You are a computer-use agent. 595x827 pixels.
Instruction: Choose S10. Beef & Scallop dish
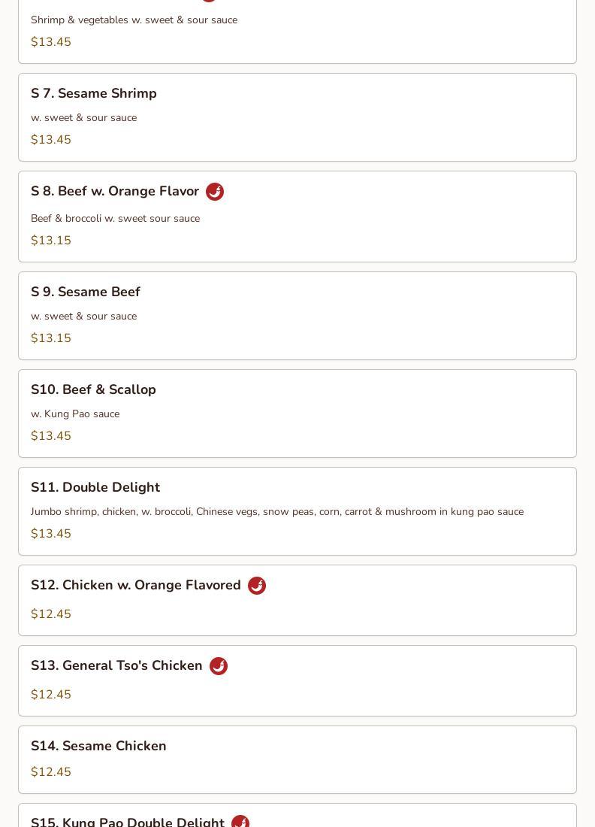[93, 389]
